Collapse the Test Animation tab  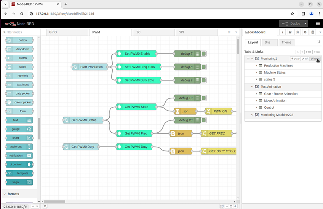pyautogui.click(x=252, y=87)
